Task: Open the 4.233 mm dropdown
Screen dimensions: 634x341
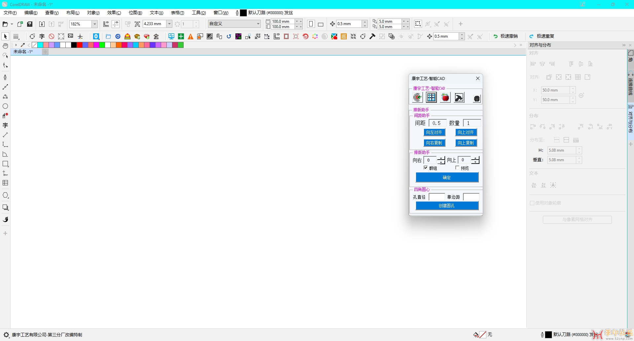Action: tap(169, 24)
